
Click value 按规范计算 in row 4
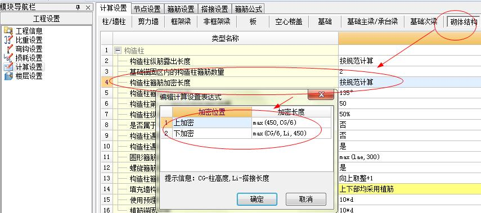click(410, 83)
